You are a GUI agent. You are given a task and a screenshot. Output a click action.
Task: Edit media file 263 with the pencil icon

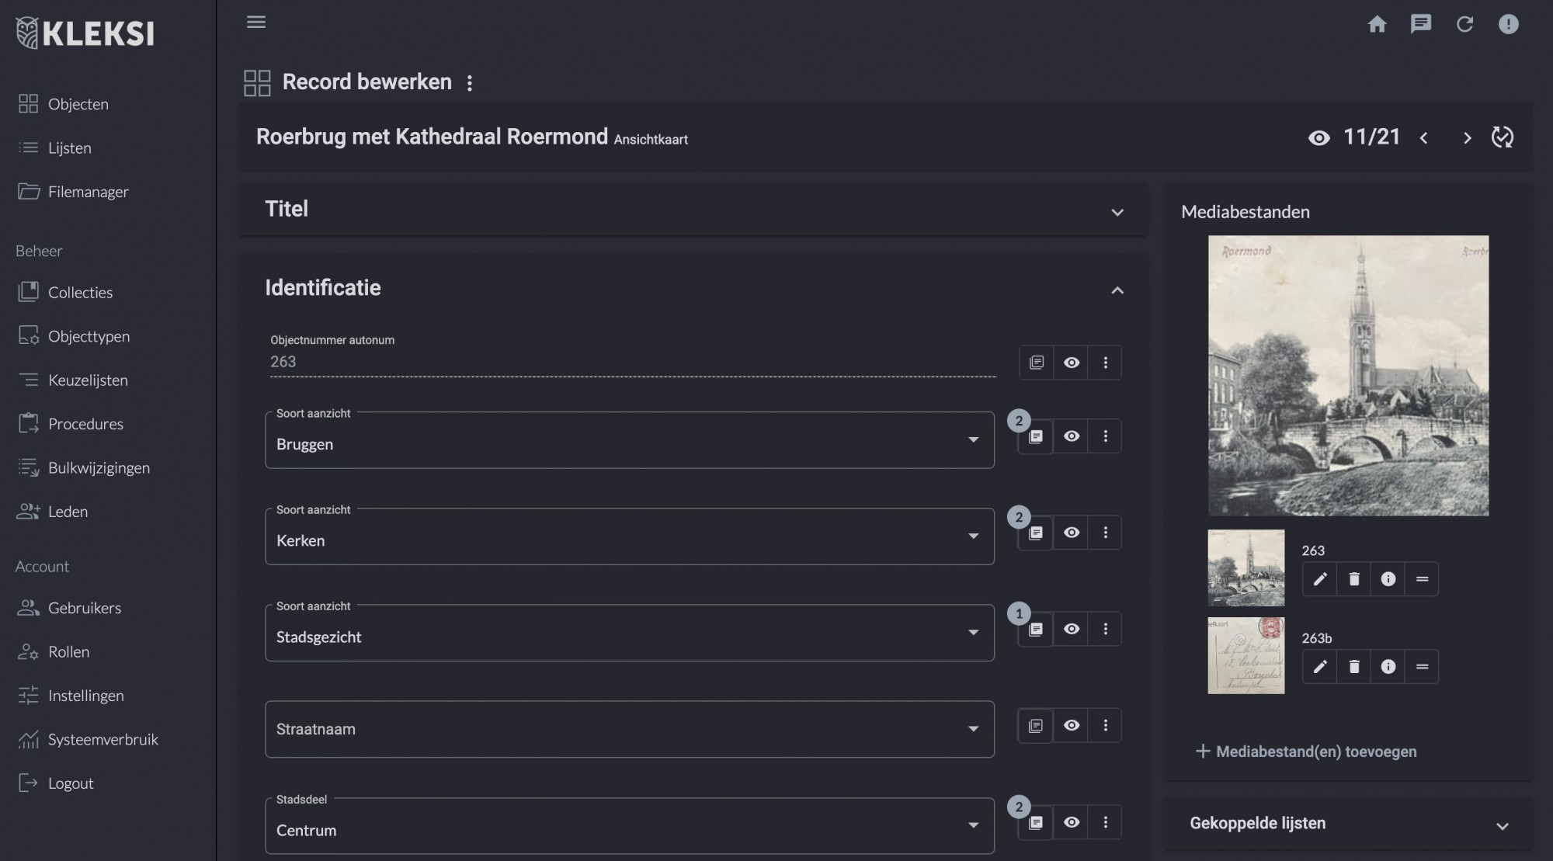pos(1319,579)
